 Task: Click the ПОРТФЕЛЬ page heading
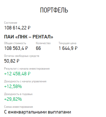click(54, 10)
